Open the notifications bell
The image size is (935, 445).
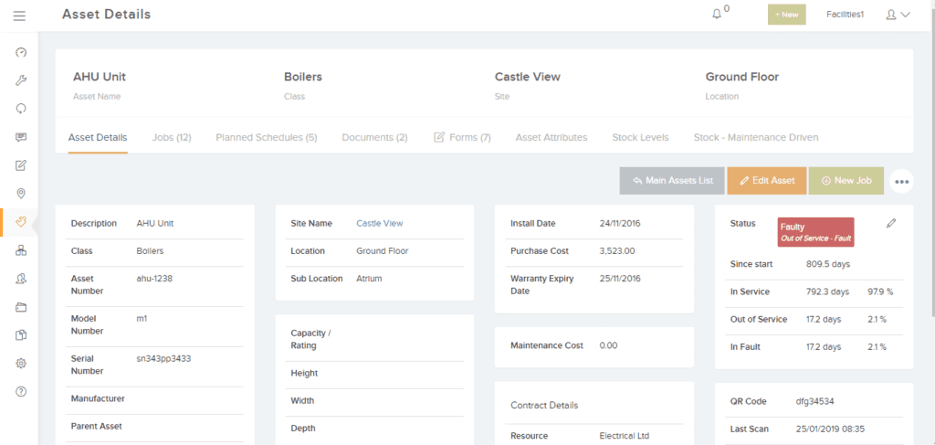(717, 15)
